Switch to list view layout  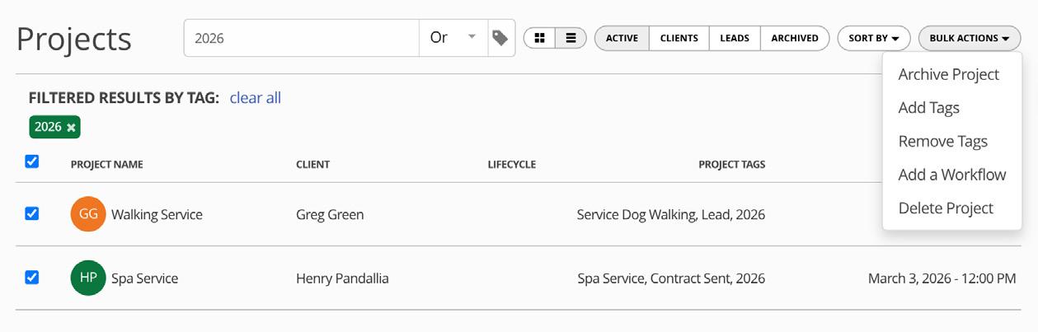(571, 38)
